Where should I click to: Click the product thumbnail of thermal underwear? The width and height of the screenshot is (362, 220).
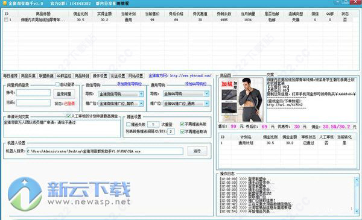click(x=241, y=99)
